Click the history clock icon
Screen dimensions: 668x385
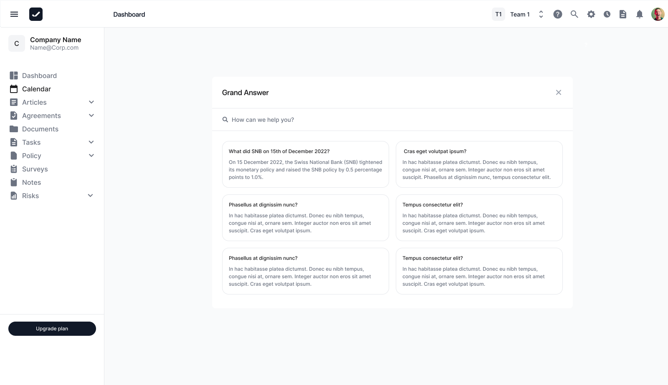click(607, 14)
